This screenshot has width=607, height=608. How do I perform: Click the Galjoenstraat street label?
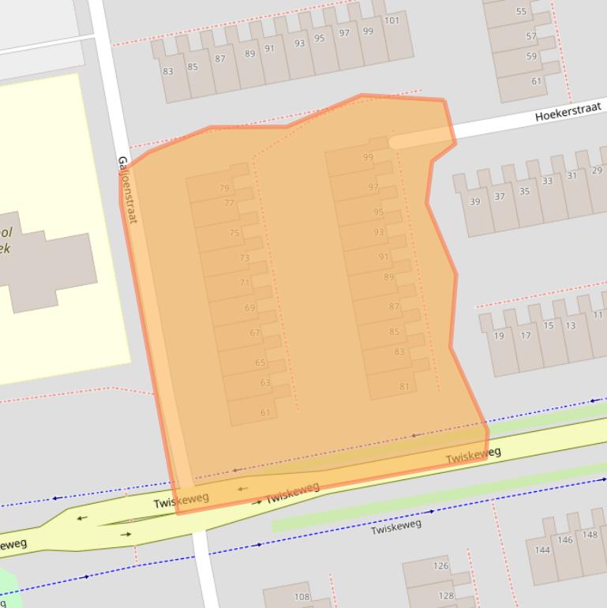coord(127,190)
